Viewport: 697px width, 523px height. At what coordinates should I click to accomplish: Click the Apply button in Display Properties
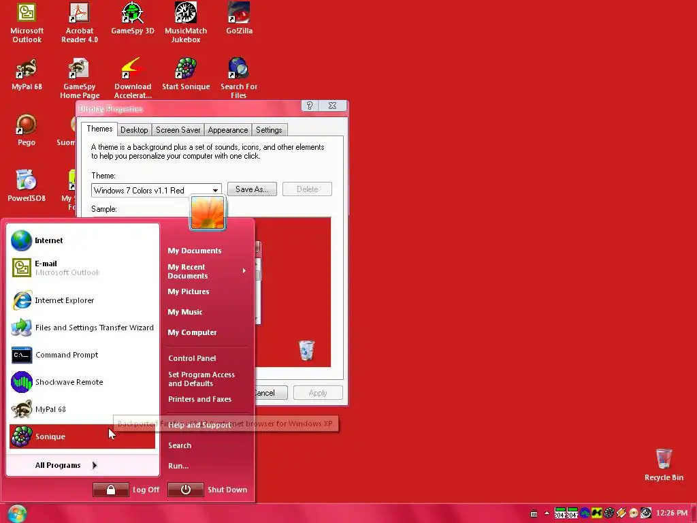(318, 393)
